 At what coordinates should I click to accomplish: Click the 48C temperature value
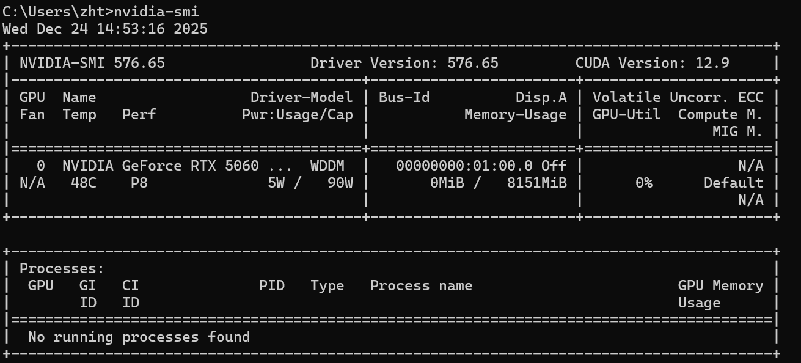coord(84,183)
